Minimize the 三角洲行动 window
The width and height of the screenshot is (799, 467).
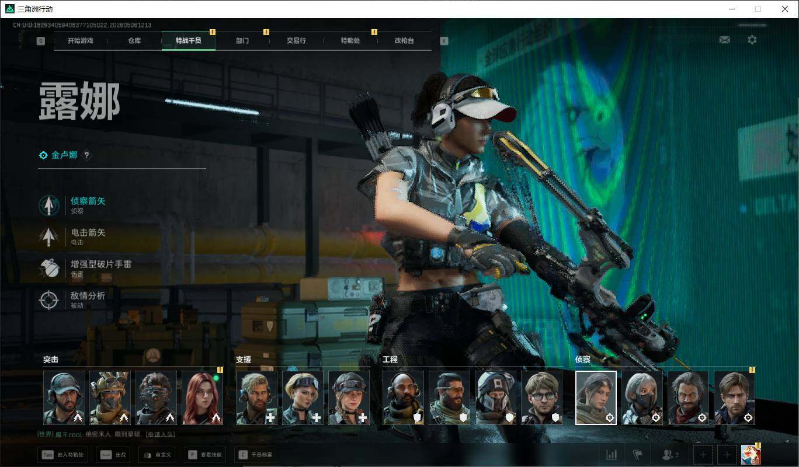pyautogui.click(x=732, y=9)
